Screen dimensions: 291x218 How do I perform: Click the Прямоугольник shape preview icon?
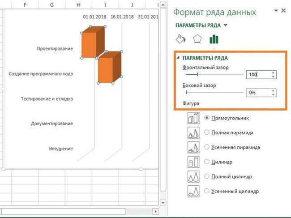tap(193, 118)
